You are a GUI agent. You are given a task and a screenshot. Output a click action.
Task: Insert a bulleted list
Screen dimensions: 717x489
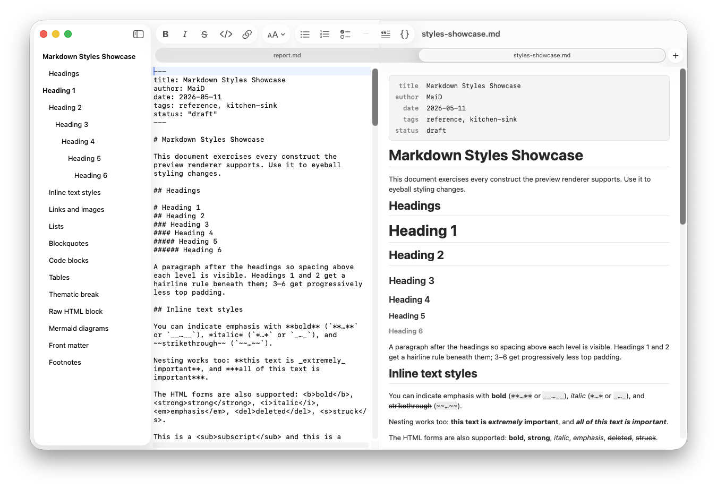(x=305, y=34)
